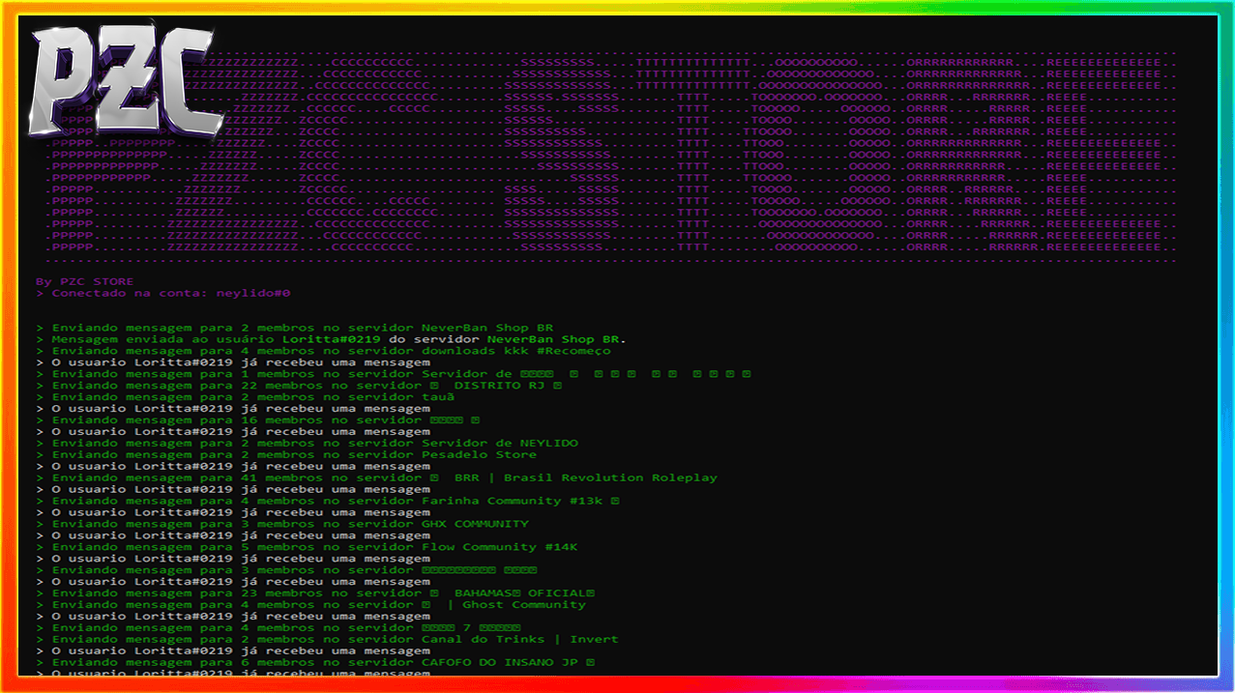
Task: Click 'Conectado na conta: neylido#0' line
Action: coord(163,293)
